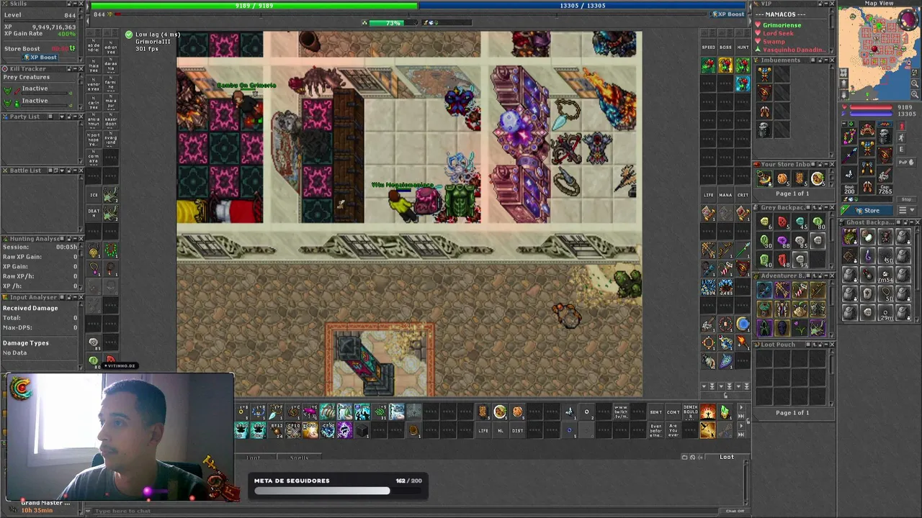Select the MANA action bar label
The width and height of the screenshot is (922, 518).
pyautogui.click(x=725, y=195)
